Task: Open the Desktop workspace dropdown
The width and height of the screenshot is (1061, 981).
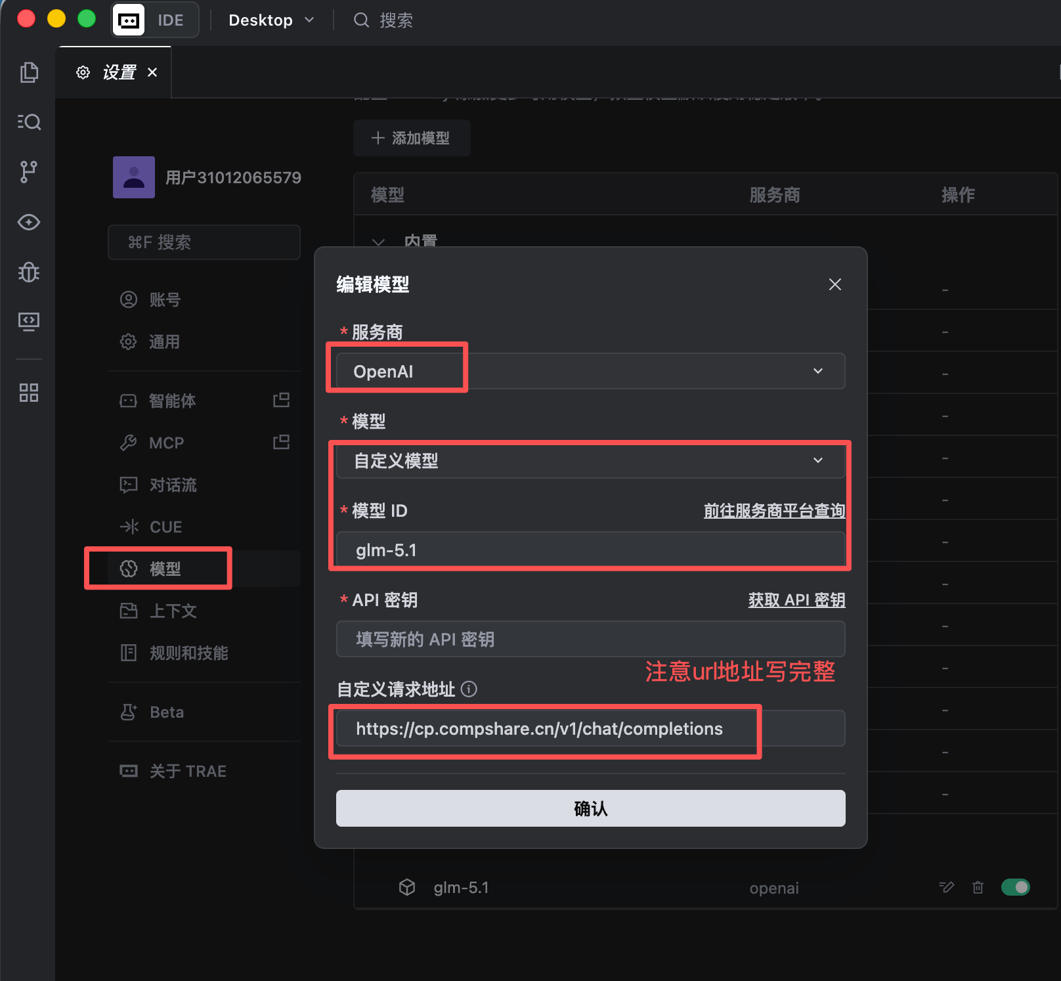Action: click(271, 20)
